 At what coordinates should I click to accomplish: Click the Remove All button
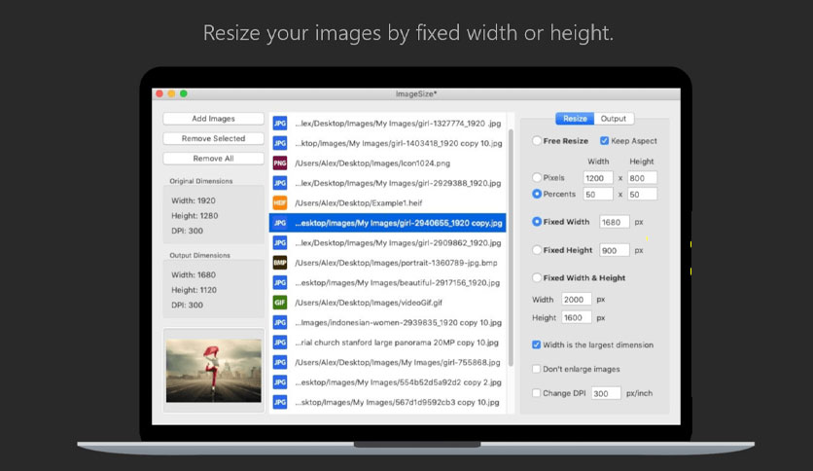click(213, 159)
